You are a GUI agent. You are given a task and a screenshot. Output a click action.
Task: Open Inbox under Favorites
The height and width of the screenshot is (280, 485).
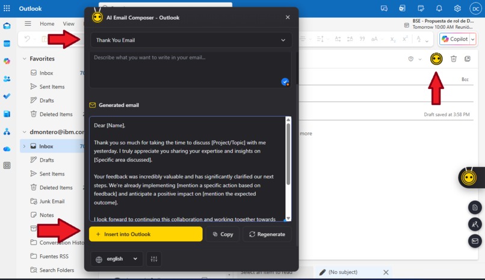[46, 73]
